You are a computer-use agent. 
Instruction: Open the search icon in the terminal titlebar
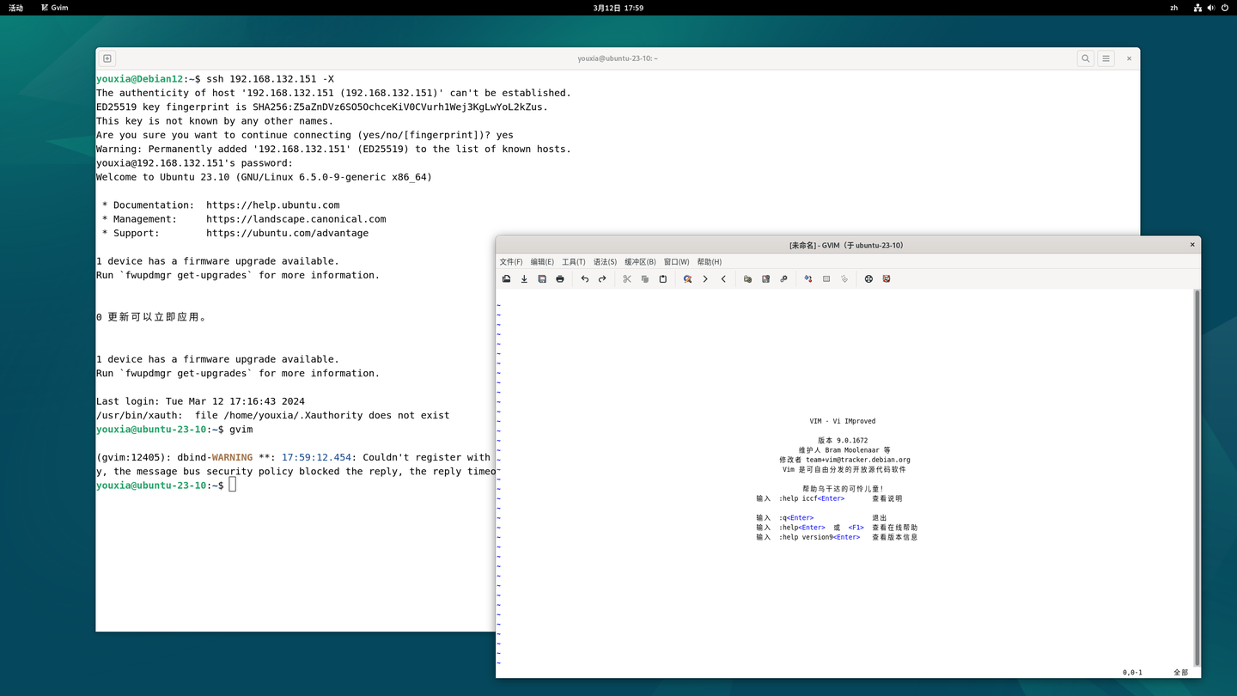(1086, 58)
